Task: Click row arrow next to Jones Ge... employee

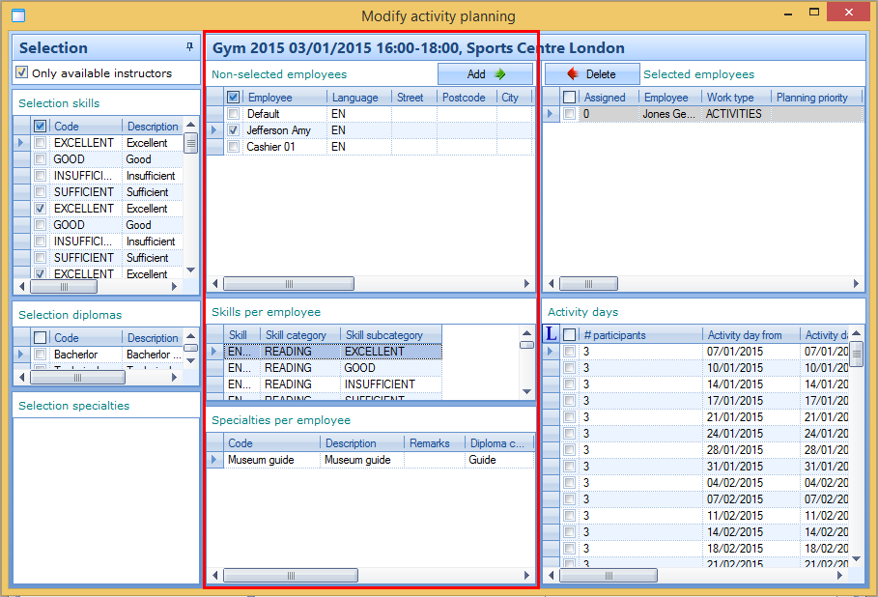Action: (551, 114)
